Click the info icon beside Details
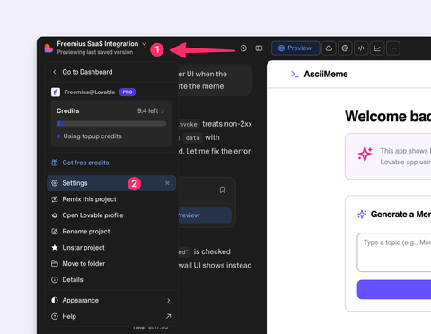The image size is (431, 334). (x=55, y=280)
